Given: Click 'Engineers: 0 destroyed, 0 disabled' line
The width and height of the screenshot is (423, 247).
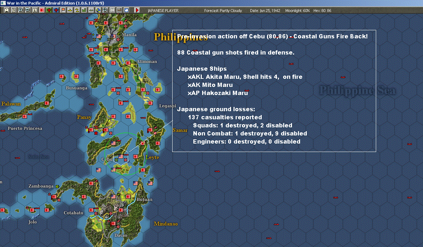Looking at the screenshot, I should [x=247, y=141].
